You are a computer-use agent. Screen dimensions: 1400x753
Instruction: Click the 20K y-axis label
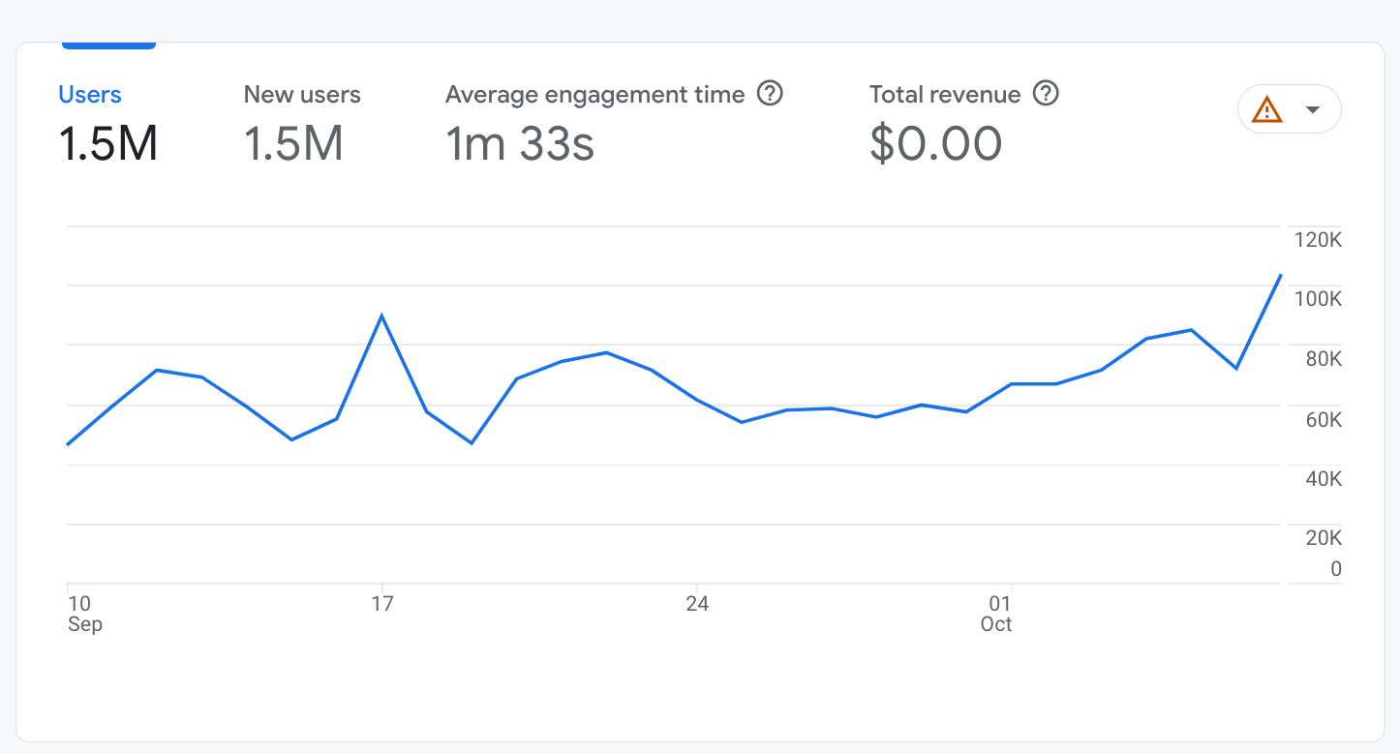tap(1323, 538)
